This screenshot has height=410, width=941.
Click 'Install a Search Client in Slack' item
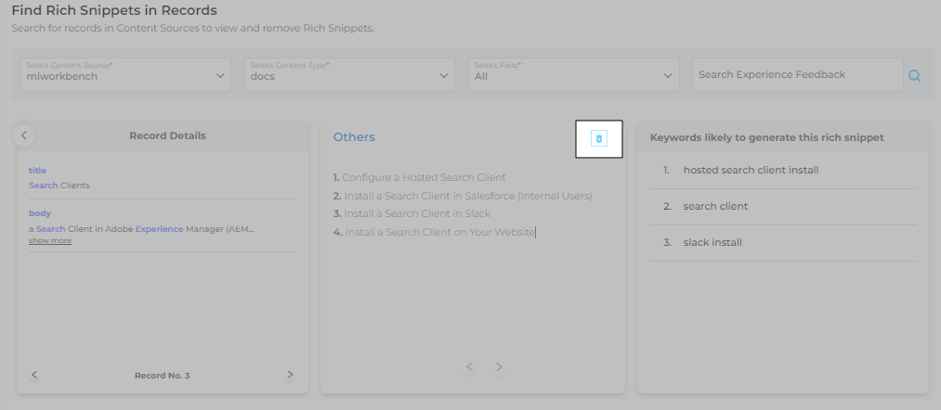416,214
